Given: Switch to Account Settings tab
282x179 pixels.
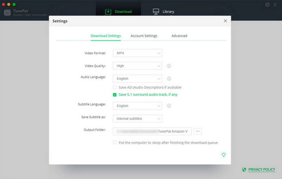Looking at the screenshot, I should tap(144, 36).
